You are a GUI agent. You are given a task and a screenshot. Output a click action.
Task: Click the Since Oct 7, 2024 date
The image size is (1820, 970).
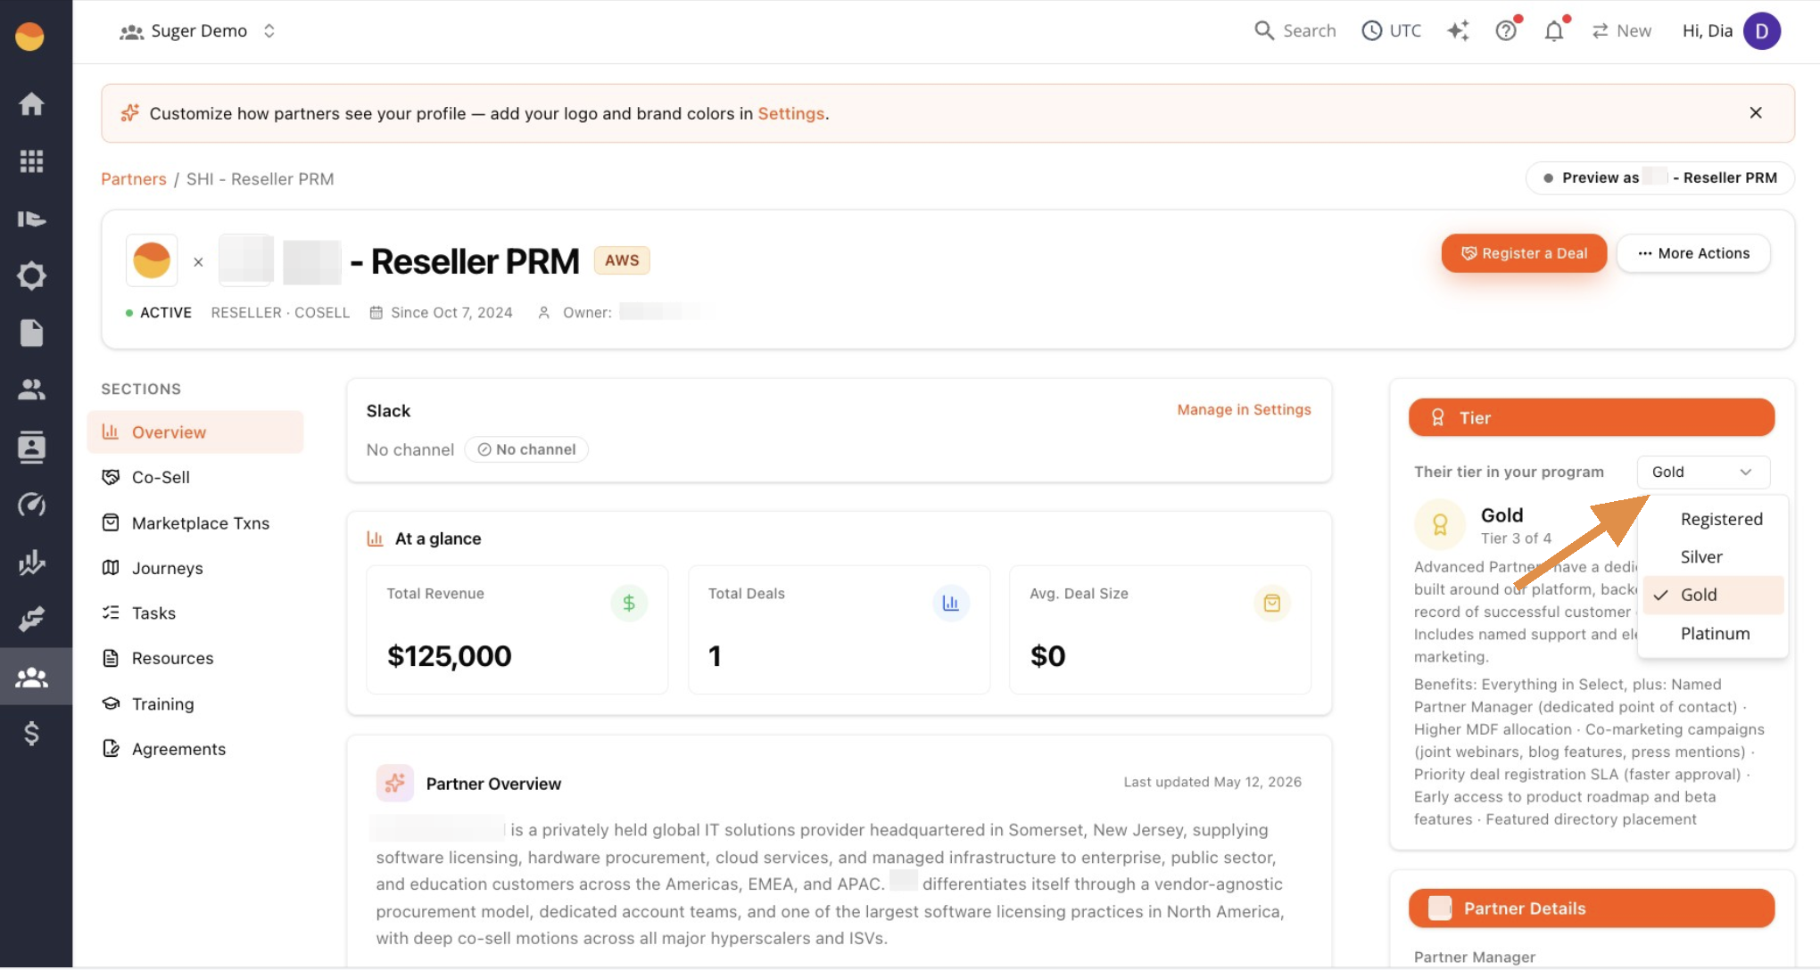442,313
